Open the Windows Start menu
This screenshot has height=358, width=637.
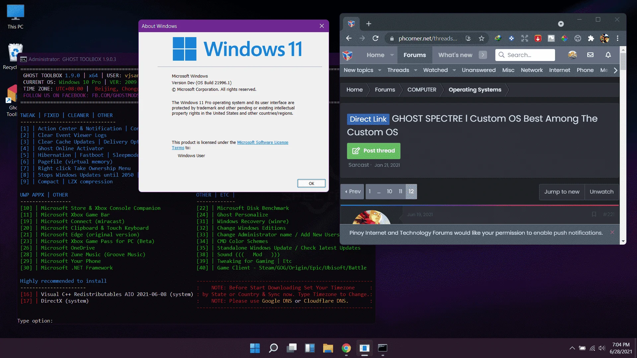[255, 348]
